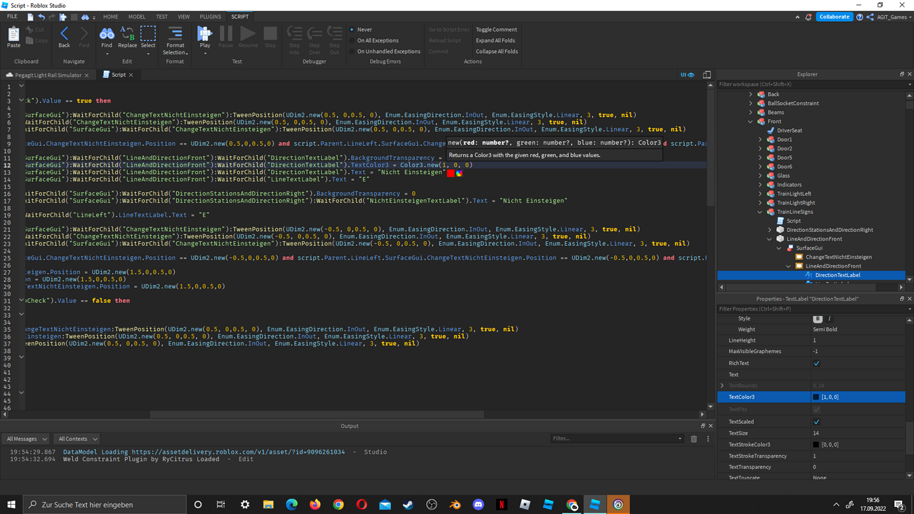This screenshot has height=514, width=914.
Task: Select the Format Selection tool
Action: (x=175, y=38)
